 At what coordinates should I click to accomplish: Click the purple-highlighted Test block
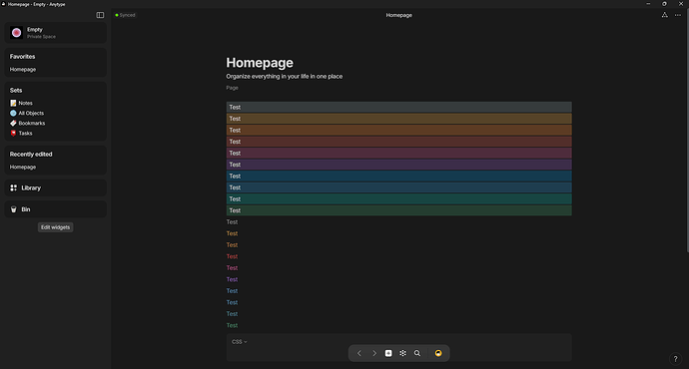399,165
